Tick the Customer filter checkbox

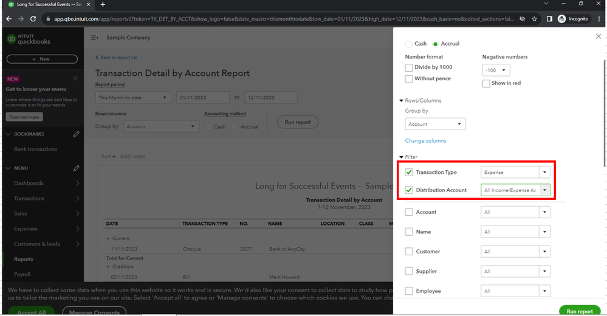coord(409,252)
